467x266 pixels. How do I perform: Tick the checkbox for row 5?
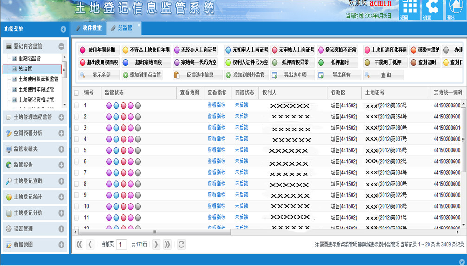(77, 150)
